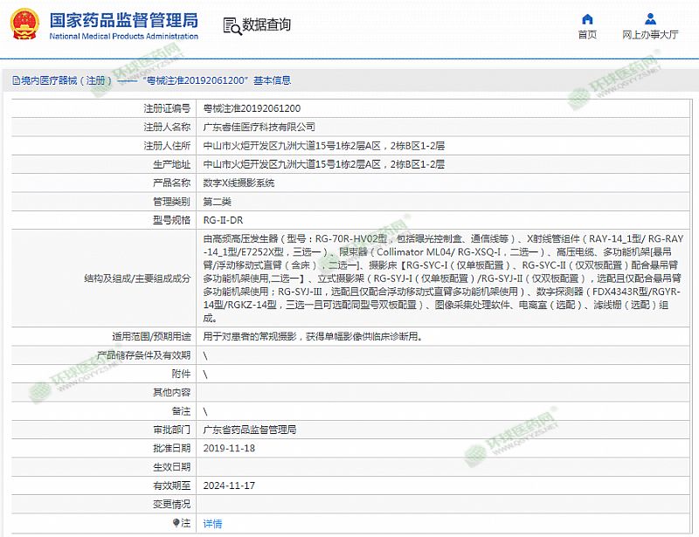
Task: Open the 详情 link
Action: point(212,523)
